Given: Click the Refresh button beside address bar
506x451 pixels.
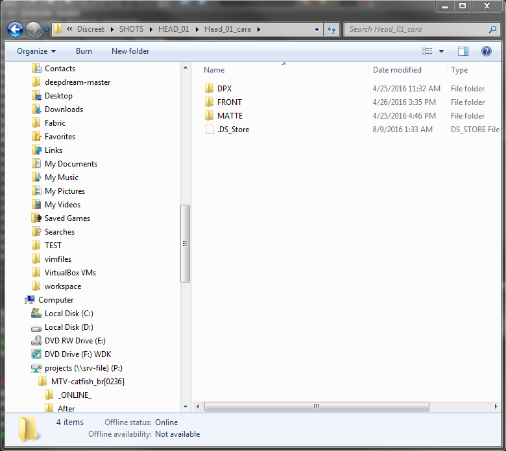Looking at the screenshot, I should 332,29.
